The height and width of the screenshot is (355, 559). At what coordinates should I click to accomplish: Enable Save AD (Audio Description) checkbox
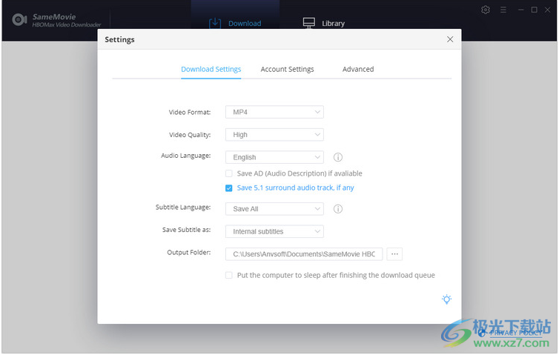pos(229,173)
